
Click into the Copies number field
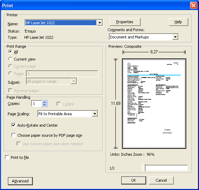[x=37, y=103]
